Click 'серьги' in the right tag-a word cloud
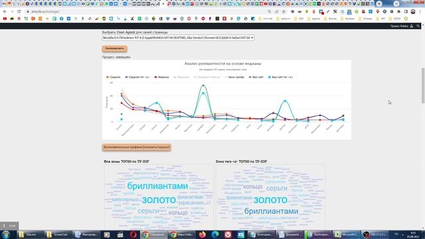This screenshot has height=239, width=425. pos(276,188)
